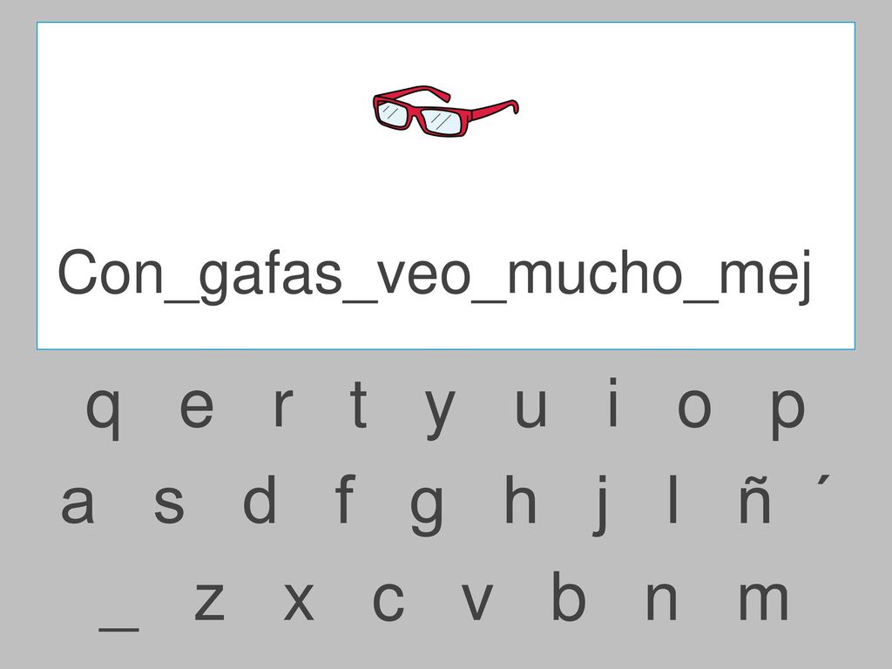This screenshot has height=669, width=892.
Task: Tap the ñ key
Action: (755, 499)
